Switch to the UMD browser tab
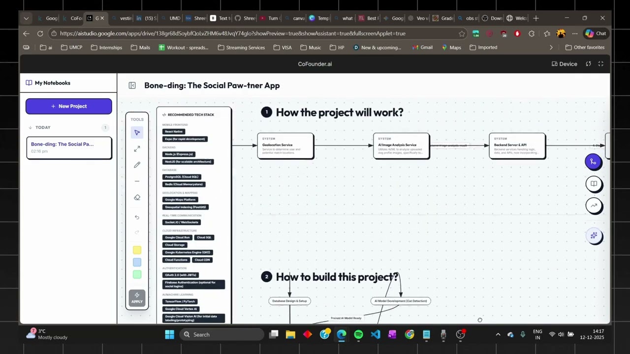Viewport: 630px width, 354px height. pyautogui.click(x=170, y=18)
